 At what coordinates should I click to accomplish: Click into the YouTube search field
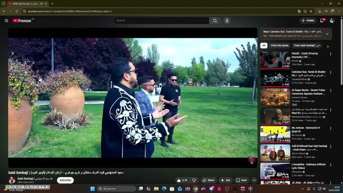tap(161, 21)
